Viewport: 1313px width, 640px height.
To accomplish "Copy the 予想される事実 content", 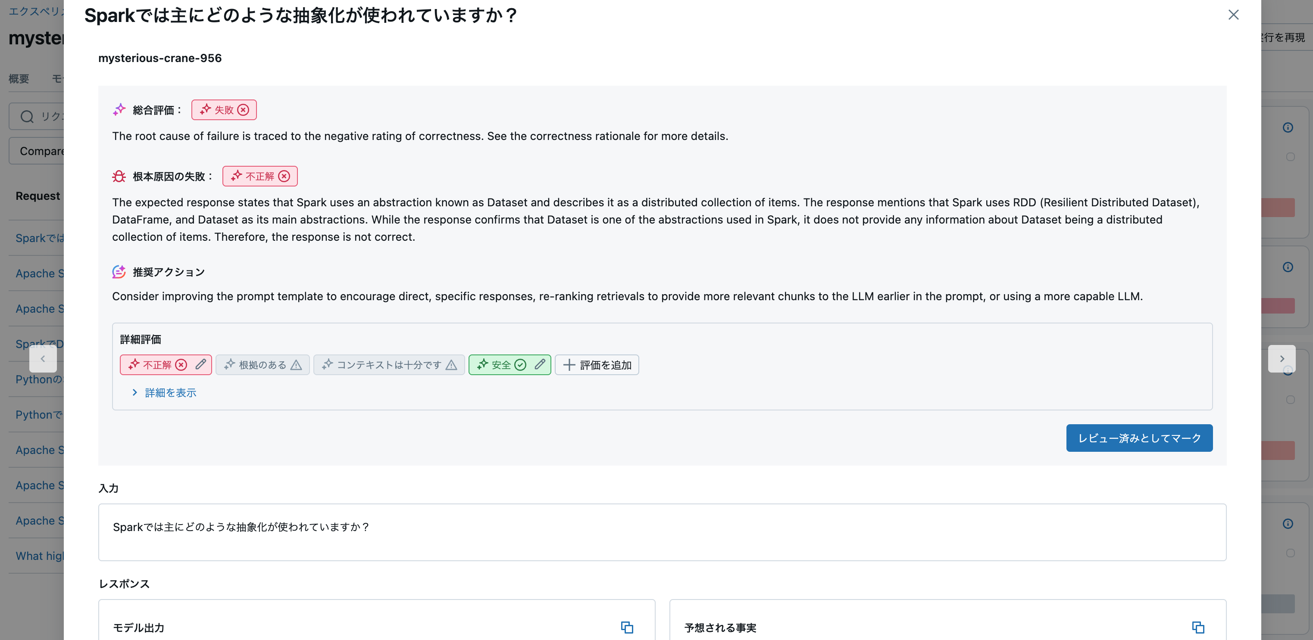I will (1198, 627).
